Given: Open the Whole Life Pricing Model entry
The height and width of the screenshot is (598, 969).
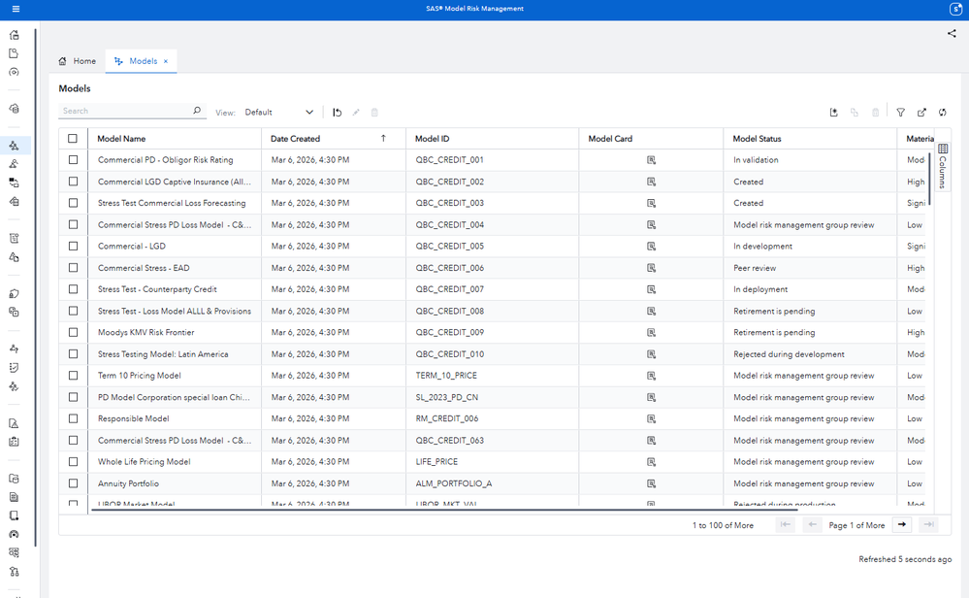Looking at the screenshot, I should click(x=144, y=462).
